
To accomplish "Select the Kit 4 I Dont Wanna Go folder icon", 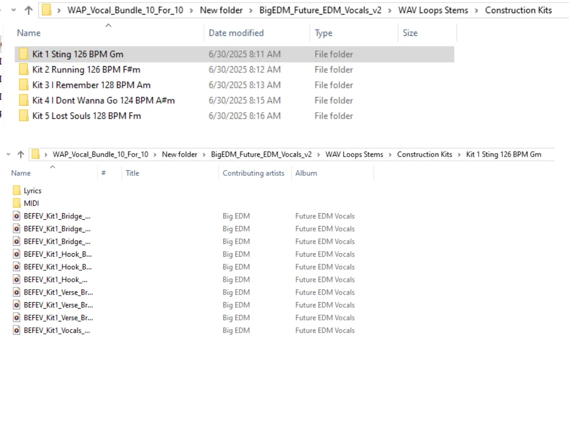I will coord(24,101).
